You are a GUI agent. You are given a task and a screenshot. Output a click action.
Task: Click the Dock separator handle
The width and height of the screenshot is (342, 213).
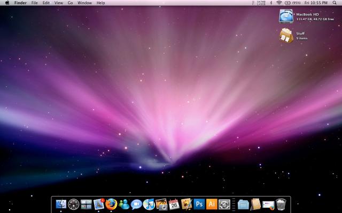coord(234,204)
